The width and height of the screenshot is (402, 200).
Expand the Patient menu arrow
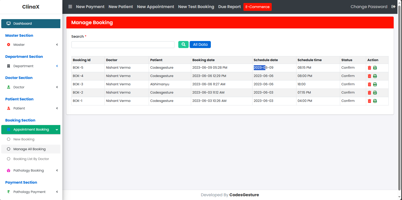pyautogui.click(x=57, y=108)
